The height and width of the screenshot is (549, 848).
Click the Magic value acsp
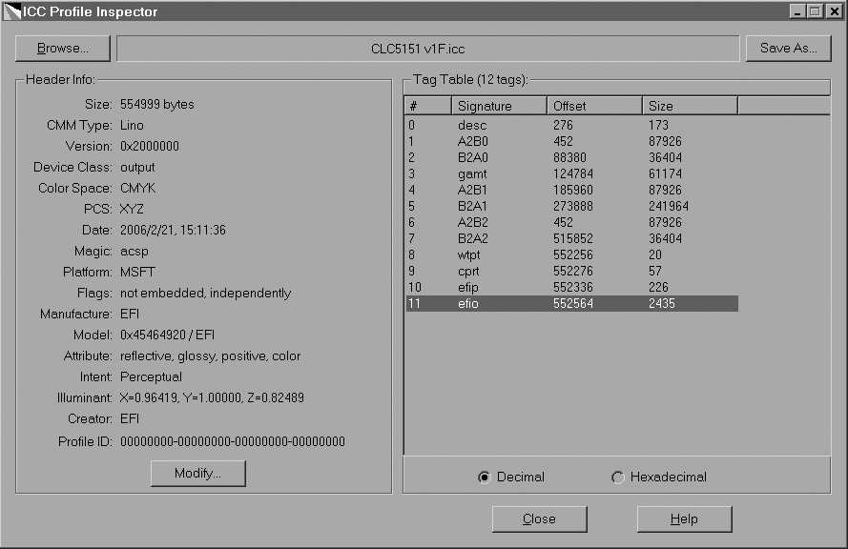click(x=134, y=252)
